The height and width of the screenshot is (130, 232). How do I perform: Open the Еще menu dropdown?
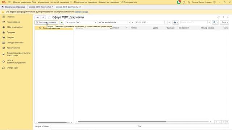(x=224, y=22)
